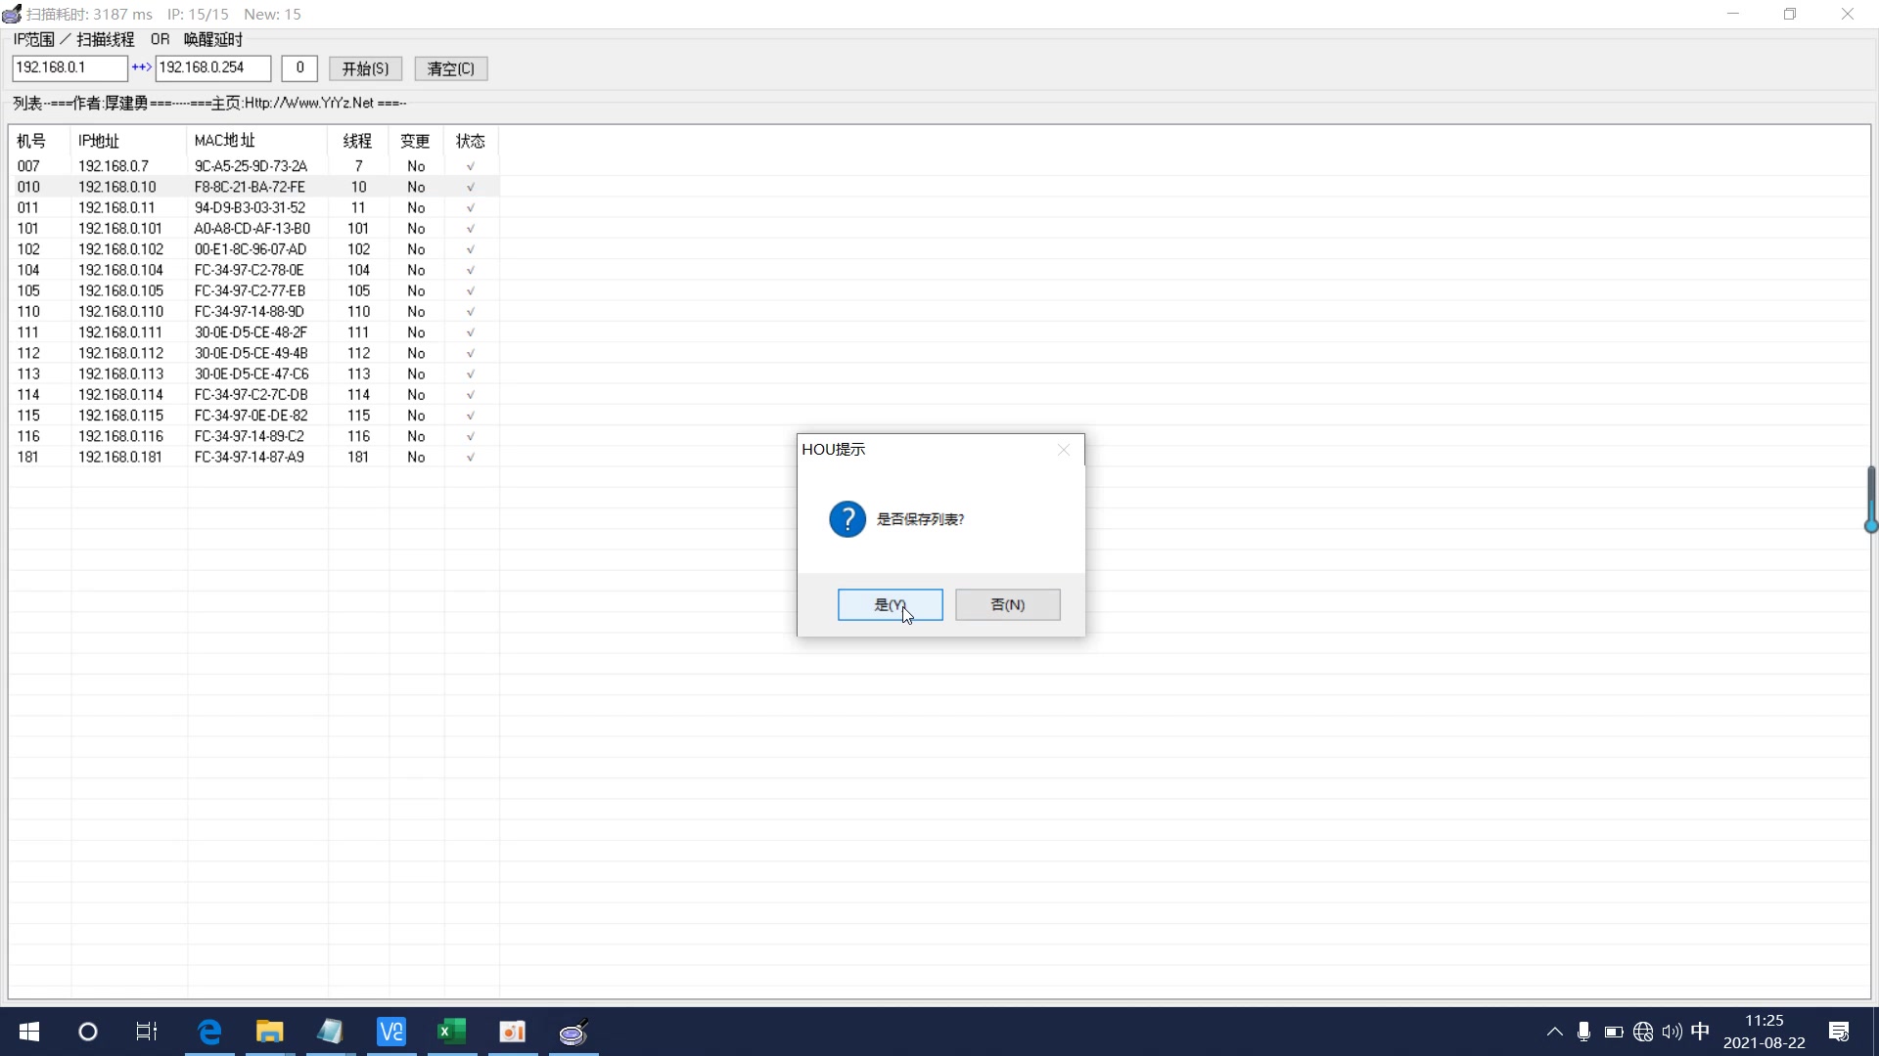Open File Explorer from taskbar

point(269,1032)
